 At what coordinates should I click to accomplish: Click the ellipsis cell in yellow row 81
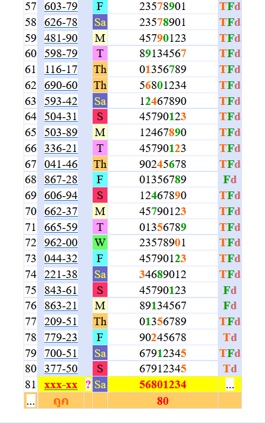(230, 385)
